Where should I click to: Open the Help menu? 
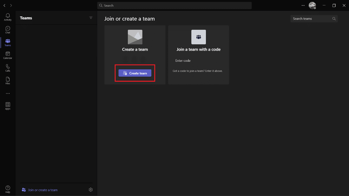coord(8,189)
